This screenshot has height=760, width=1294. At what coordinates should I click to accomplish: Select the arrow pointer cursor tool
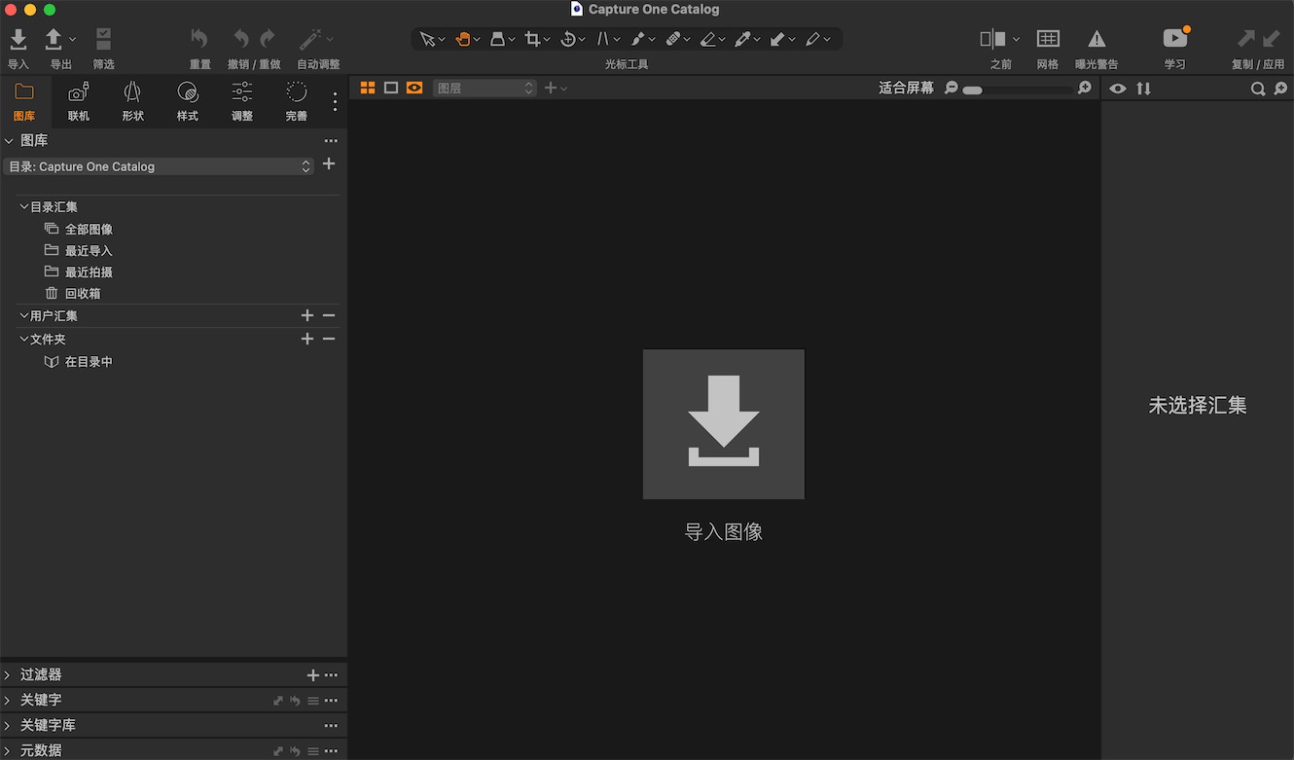click(x=427, y=39)
